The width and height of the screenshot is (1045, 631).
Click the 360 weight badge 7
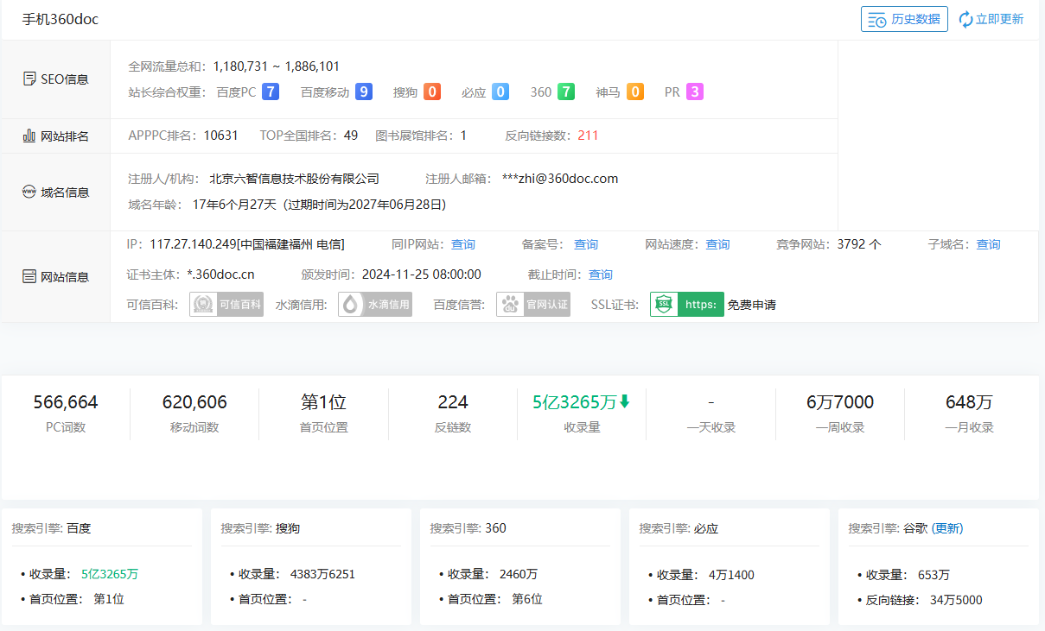566,91
